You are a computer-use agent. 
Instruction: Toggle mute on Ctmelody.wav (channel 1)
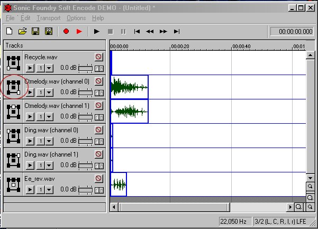click(x=98, y=105)
